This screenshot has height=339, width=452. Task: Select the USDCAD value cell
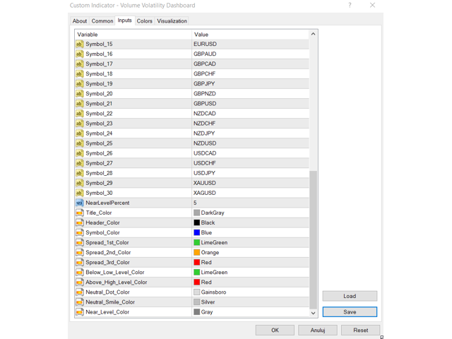pos(250,153)
